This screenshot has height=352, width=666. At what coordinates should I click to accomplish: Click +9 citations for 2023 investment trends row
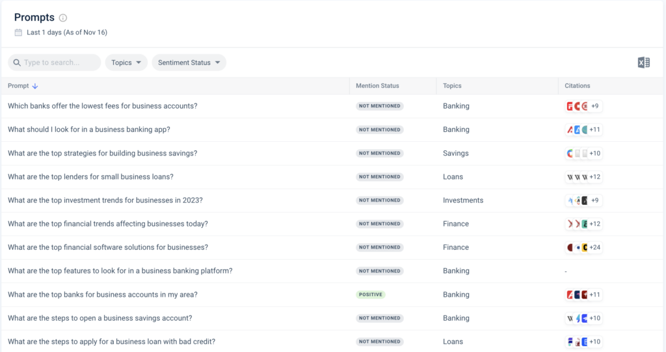[x=594, y=200]
